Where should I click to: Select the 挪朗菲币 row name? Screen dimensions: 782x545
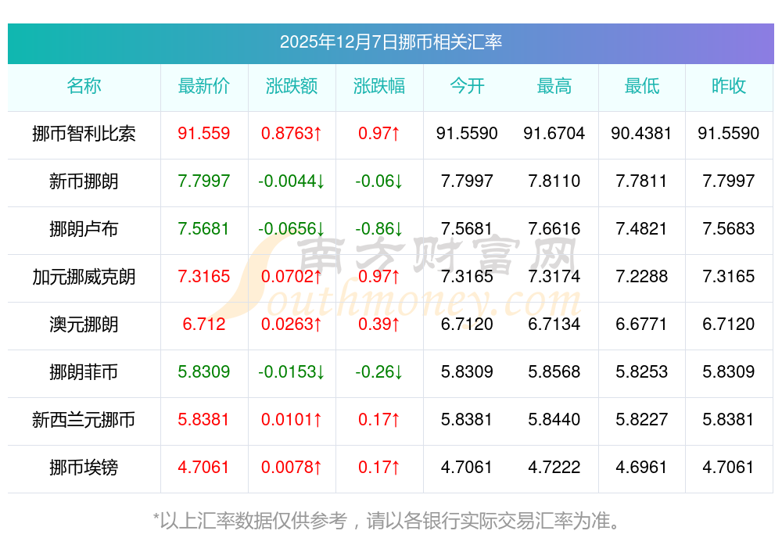(84, 372)
